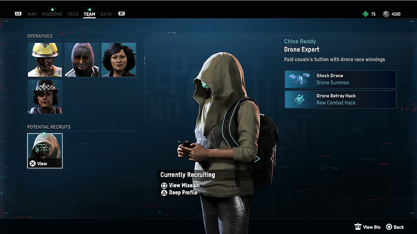Click the square View Mission prompt icon
The image size is (417, 234).
point(164,185)
